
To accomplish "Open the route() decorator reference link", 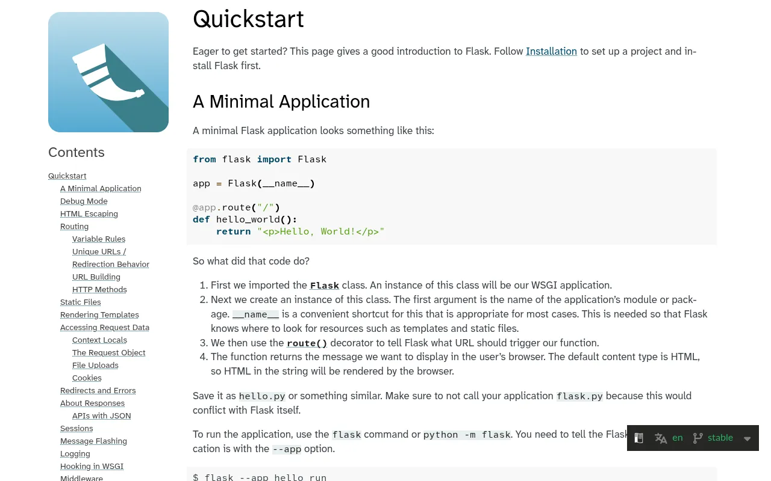I will click(307, 343).
